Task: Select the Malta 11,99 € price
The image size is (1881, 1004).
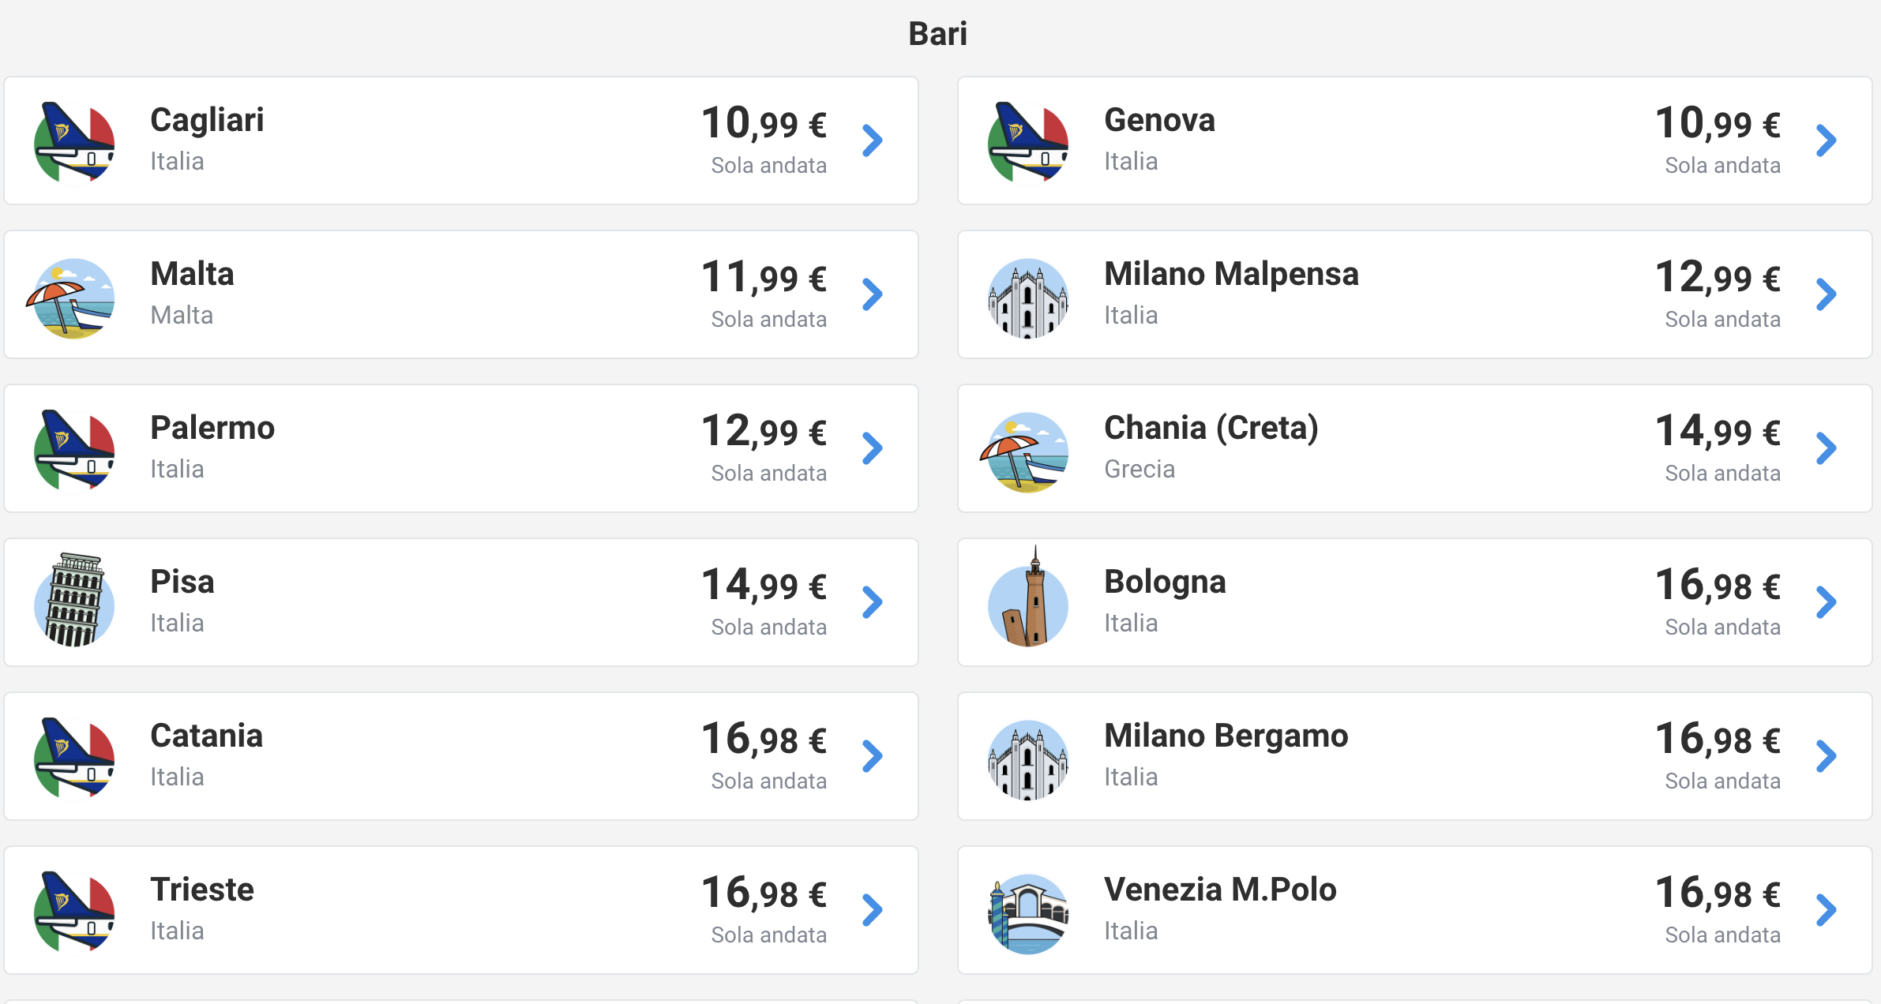Action: (764, 278)
